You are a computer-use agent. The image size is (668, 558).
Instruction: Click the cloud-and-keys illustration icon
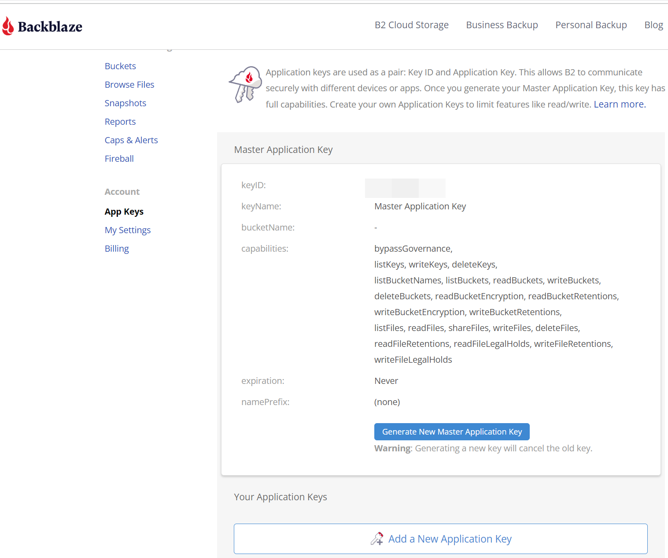(x=245, y=84)
